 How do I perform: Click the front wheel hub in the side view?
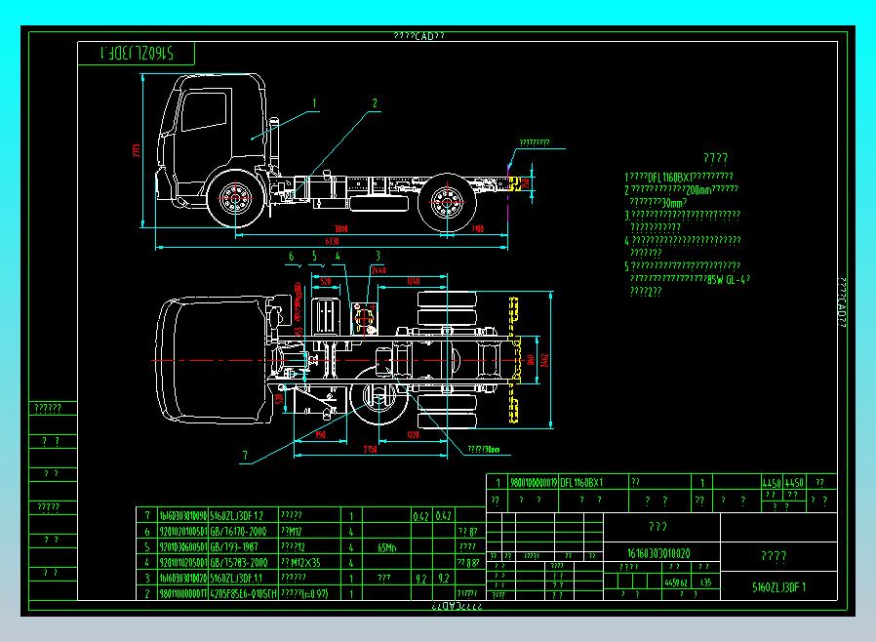coord(234,201)
